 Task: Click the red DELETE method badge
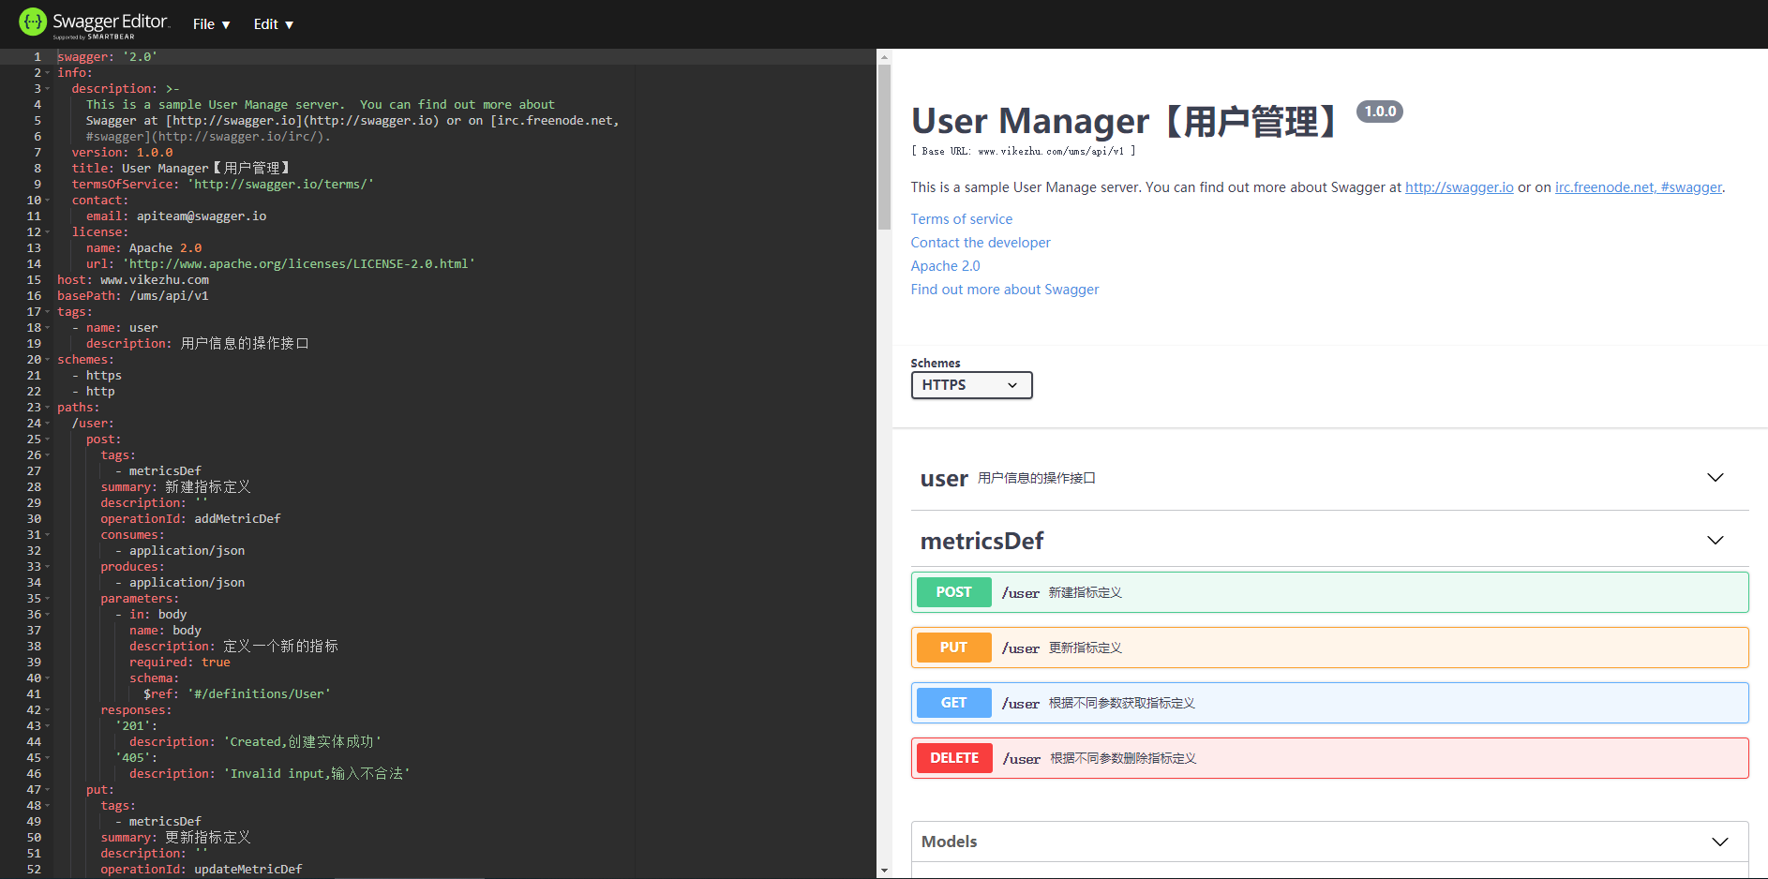click(953, 758)
